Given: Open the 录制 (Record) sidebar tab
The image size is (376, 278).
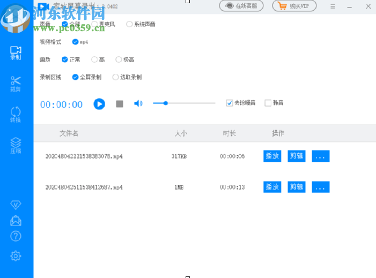Looking at the screenshot, I should (x=16, y=52).
